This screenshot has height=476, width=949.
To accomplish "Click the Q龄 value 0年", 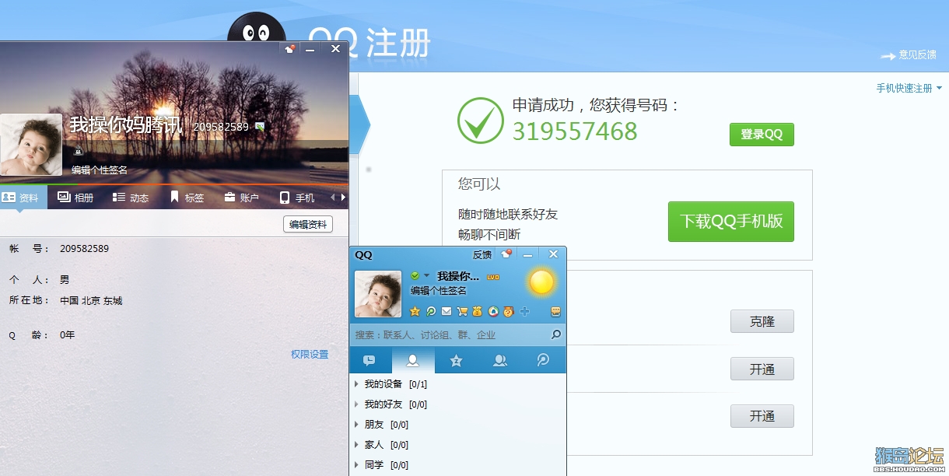I will [x=67, y=334].
